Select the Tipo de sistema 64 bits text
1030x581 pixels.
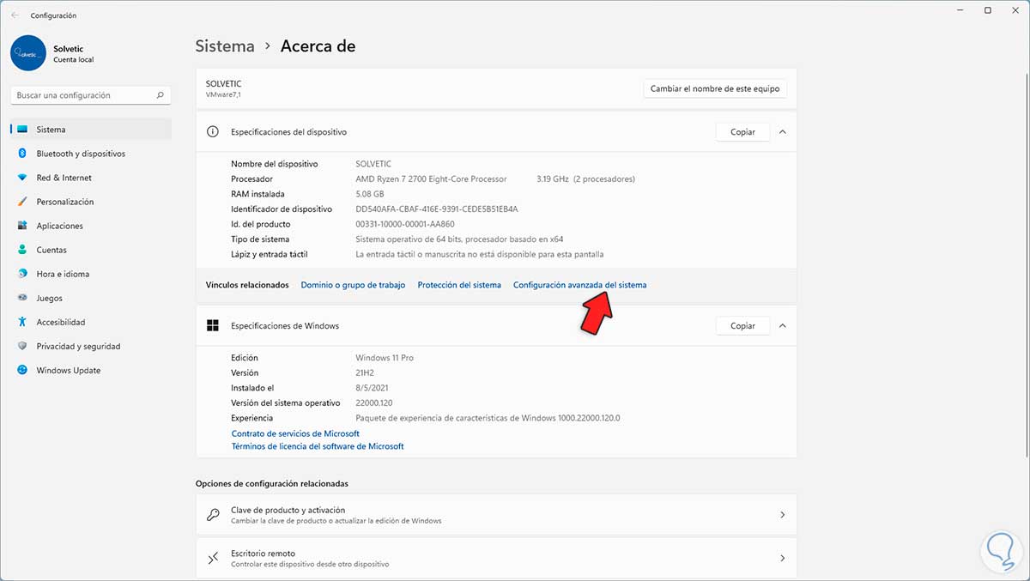[x=459, y=239]
